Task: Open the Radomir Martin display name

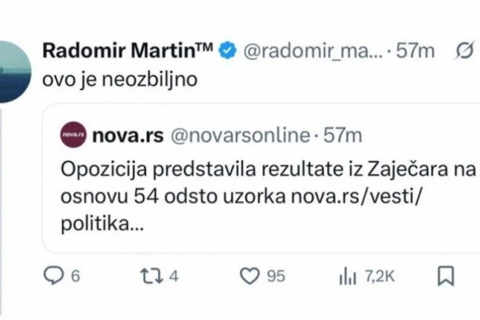Action: click(x=127, y=52)
